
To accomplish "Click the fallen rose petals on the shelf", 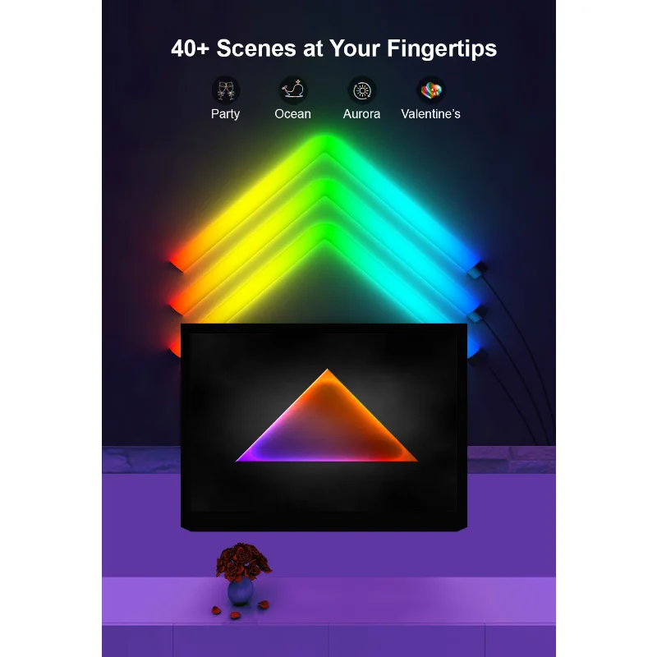I will [x=240, y=610].
